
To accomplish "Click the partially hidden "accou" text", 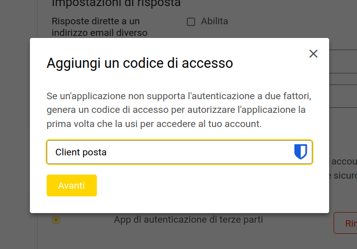I will pyautogui.click(x=344, y=161).
